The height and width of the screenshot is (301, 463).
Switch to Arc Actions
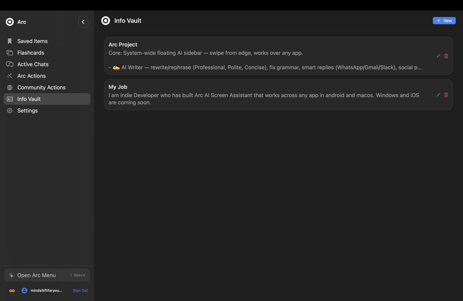(47, 76)
